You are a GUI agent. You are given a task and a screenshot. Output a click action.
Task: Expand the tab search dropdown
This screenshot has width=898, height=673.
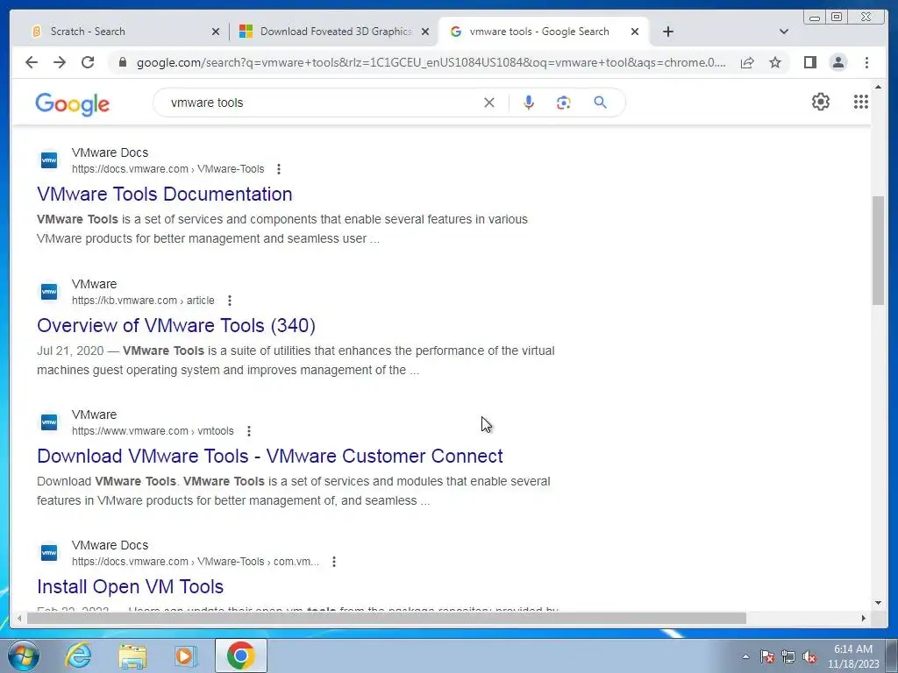[x=784, y=32]
